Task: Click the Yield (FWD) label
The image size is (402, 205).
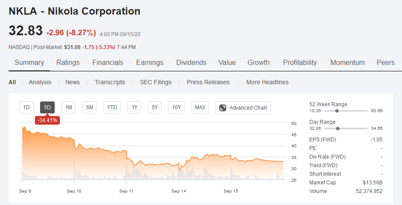Action: 323,165
